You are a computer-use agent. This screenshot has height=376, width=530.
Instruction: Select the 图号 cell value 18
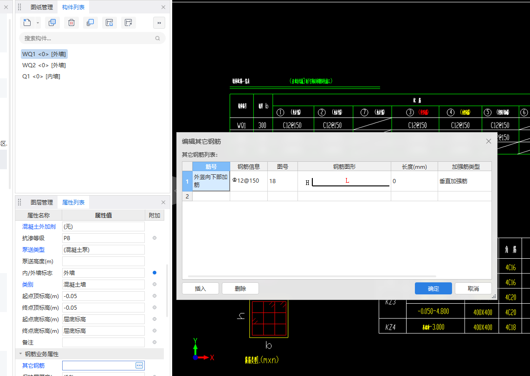pyautogui.click(x=283, y=181)
